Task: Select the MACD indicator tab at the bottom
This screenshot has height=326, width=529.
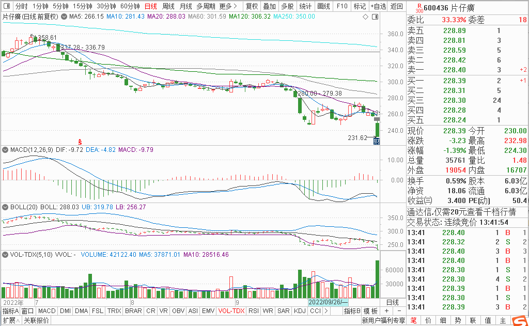Action: [46, 311]
